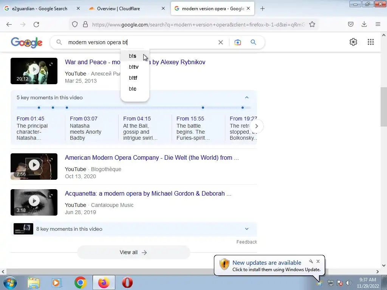
Task: Close the e2guardian tab
Action: coord(78,8)
